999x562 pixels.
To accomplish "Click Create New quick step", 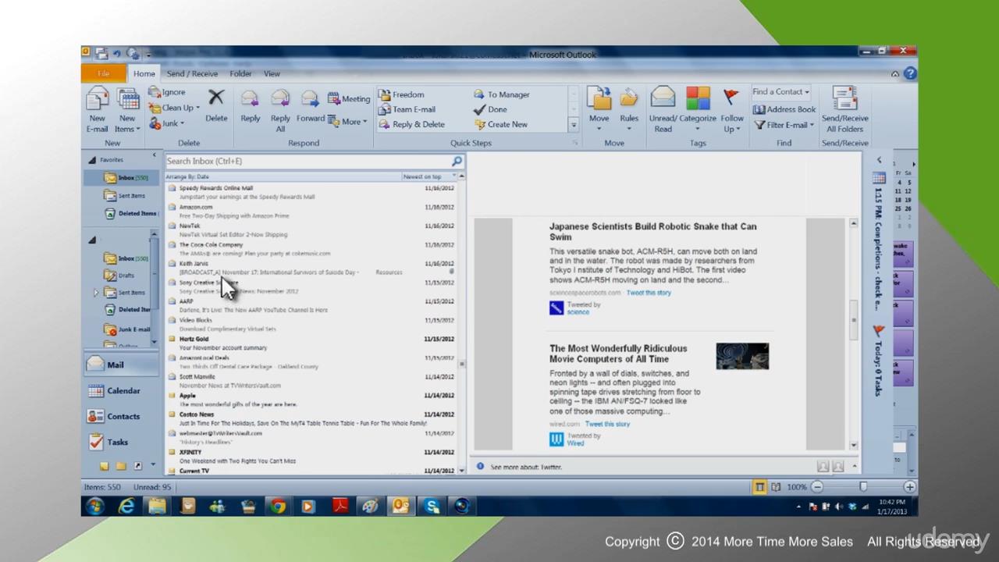I will click(x=501, y=124).
